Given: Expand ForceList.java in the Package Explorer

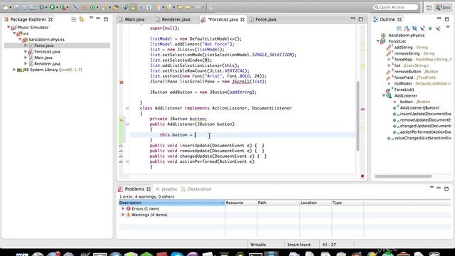Looking at the screenshot, I should point(26,51).
